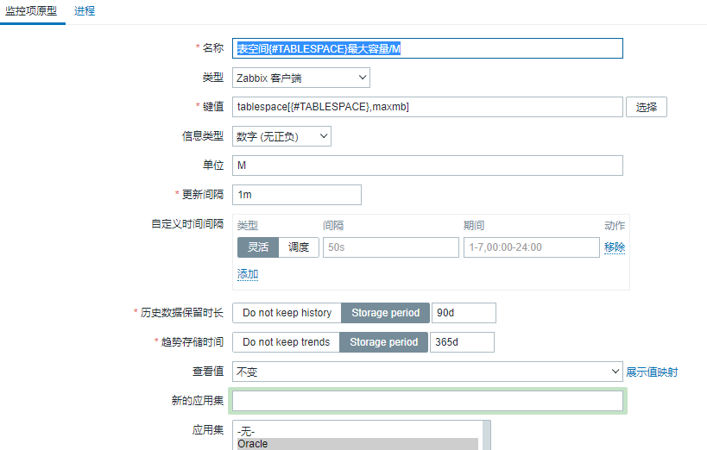The image size is (707, 450).
Task: Click the 单位 field containing M
Action: (x=427, y=166)
